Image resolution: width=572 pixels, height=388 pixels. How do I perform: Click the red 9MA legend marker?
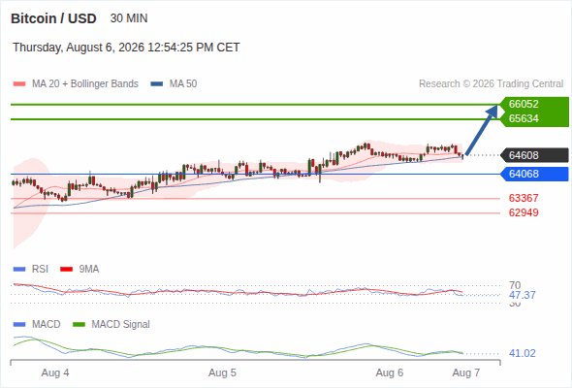66,270
